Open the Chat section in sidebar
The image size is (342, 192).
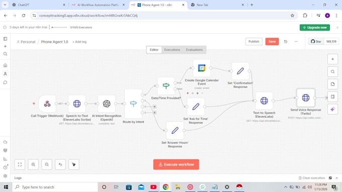coord(5,82)
